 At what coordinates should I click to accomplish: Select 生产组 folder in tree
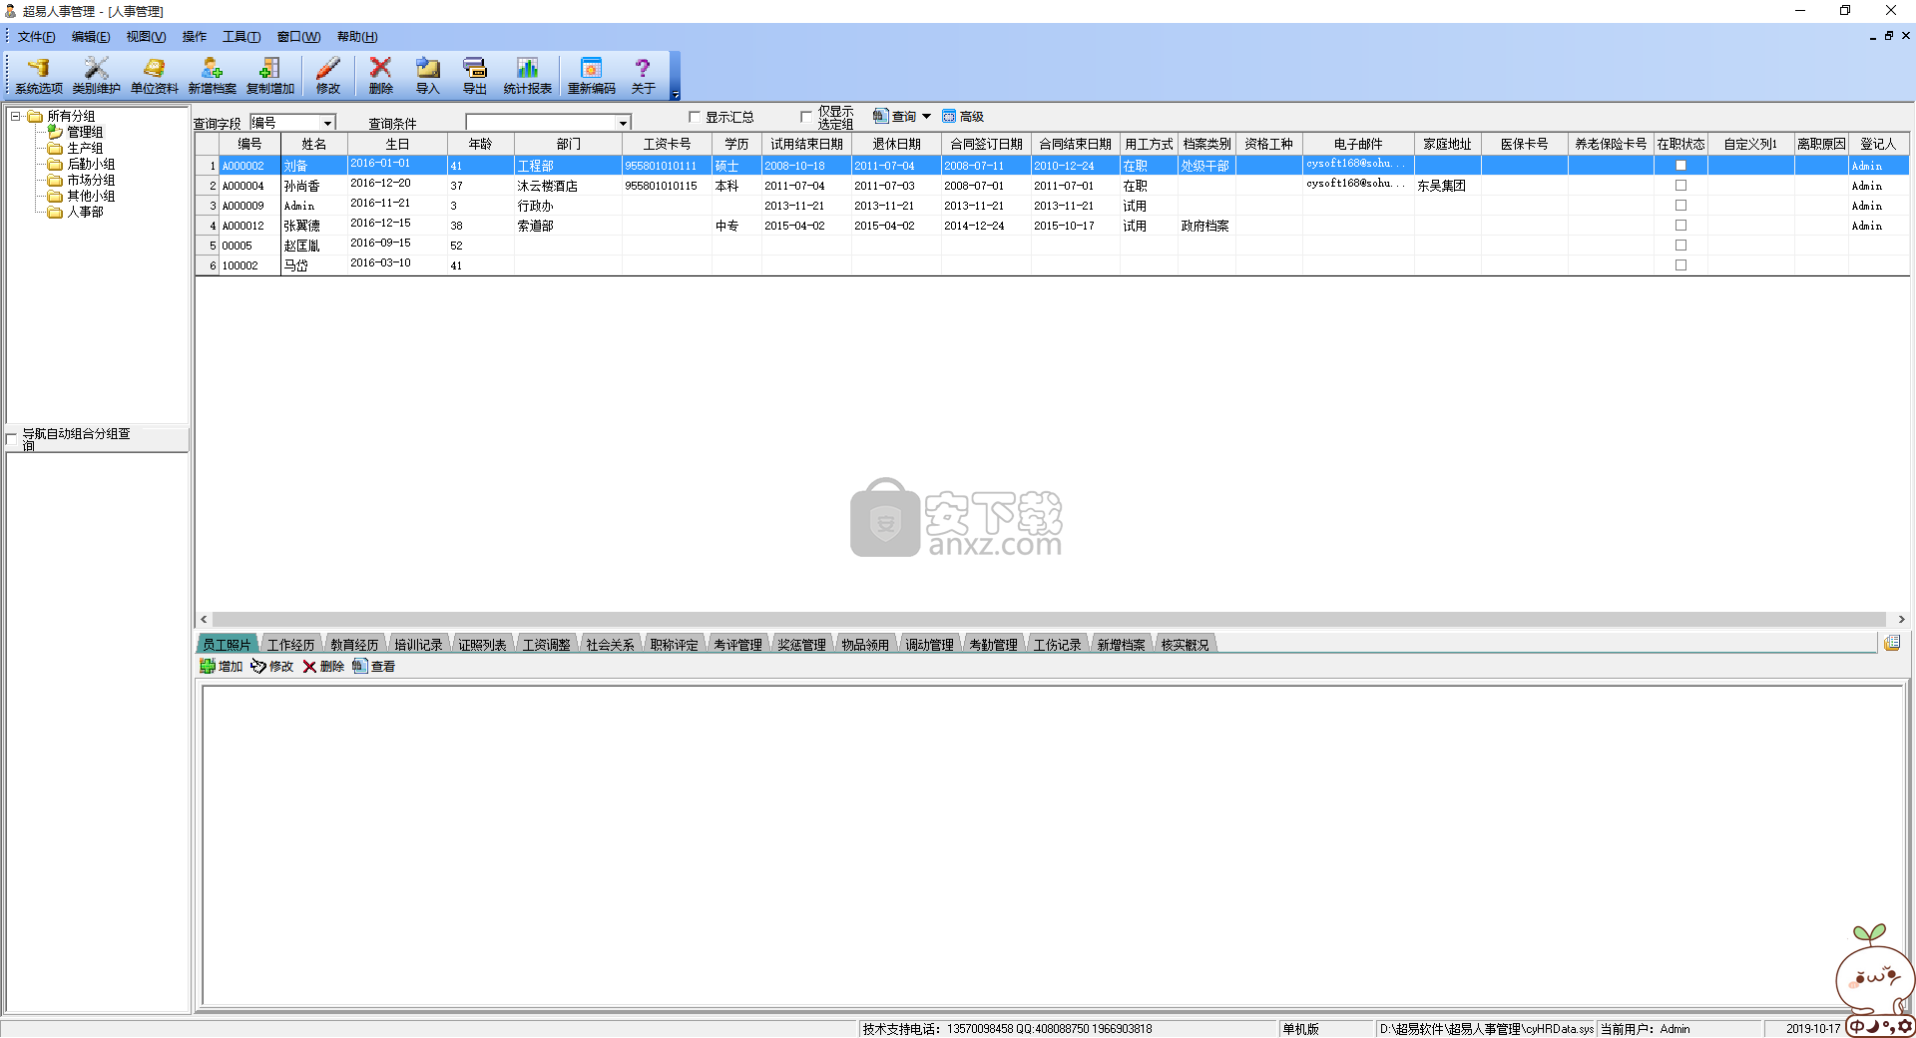[84, 148]
